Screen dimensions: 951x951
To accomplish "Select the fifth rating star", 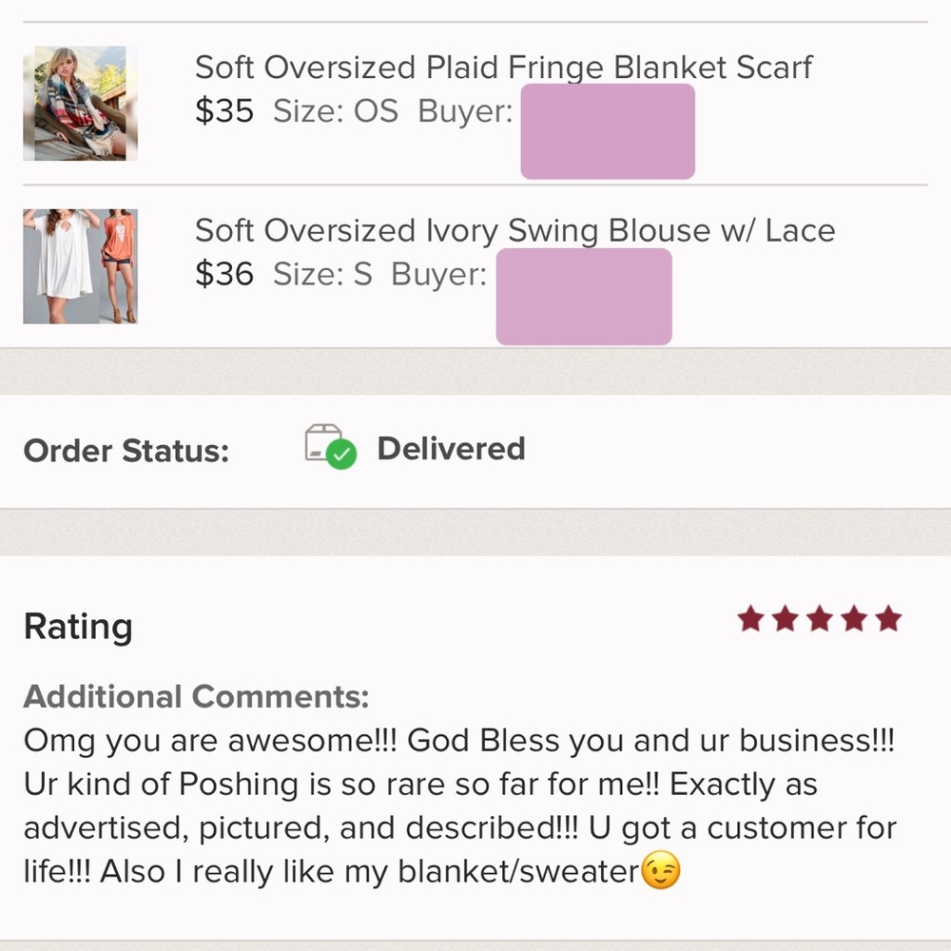I will coord(888,619).
